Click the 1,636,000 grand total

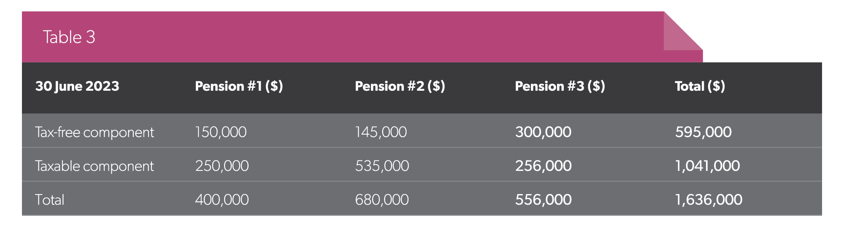point(709,200)
